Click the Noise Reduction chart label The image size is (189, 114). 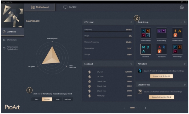[73, 67]
